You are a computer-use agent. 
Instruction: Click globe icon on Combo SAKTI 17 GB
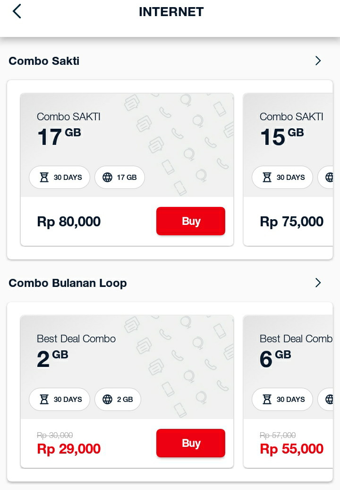(x=108, y=178)
